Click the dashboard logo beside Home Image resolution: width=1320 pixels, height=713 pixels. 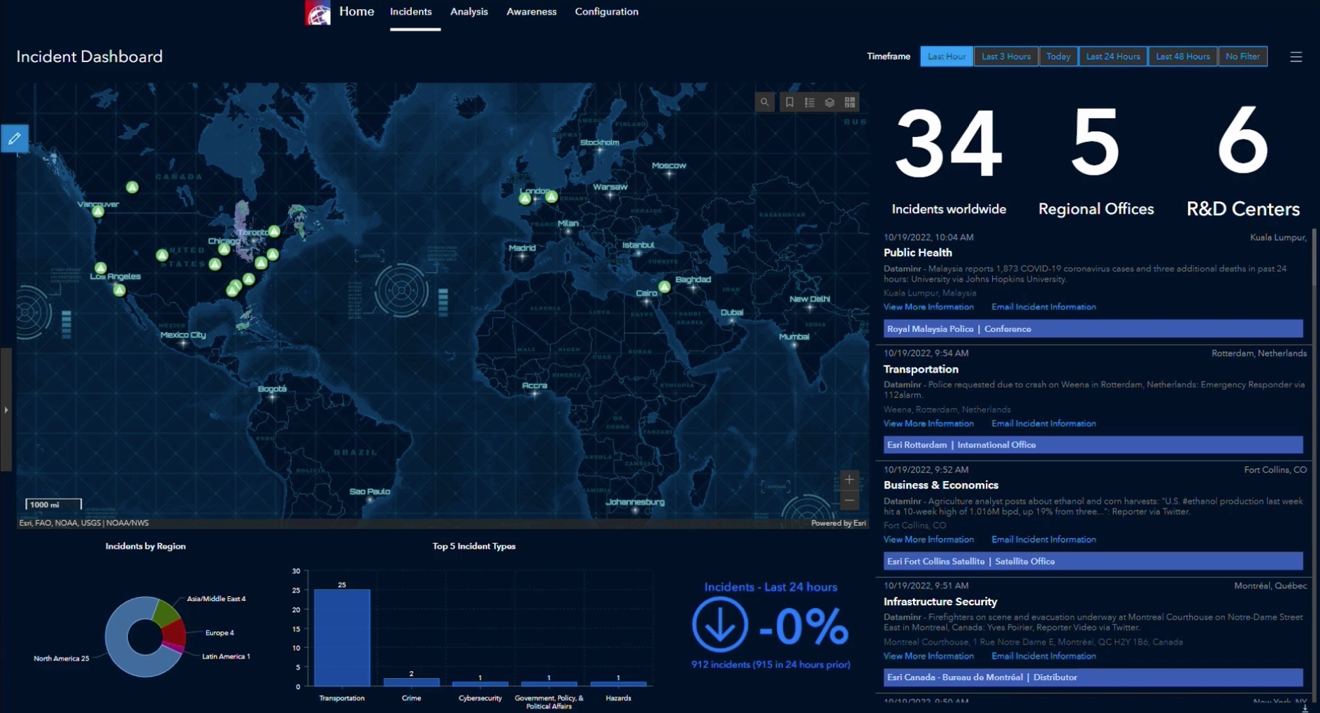pyautogui.click(x=317, y=12)
